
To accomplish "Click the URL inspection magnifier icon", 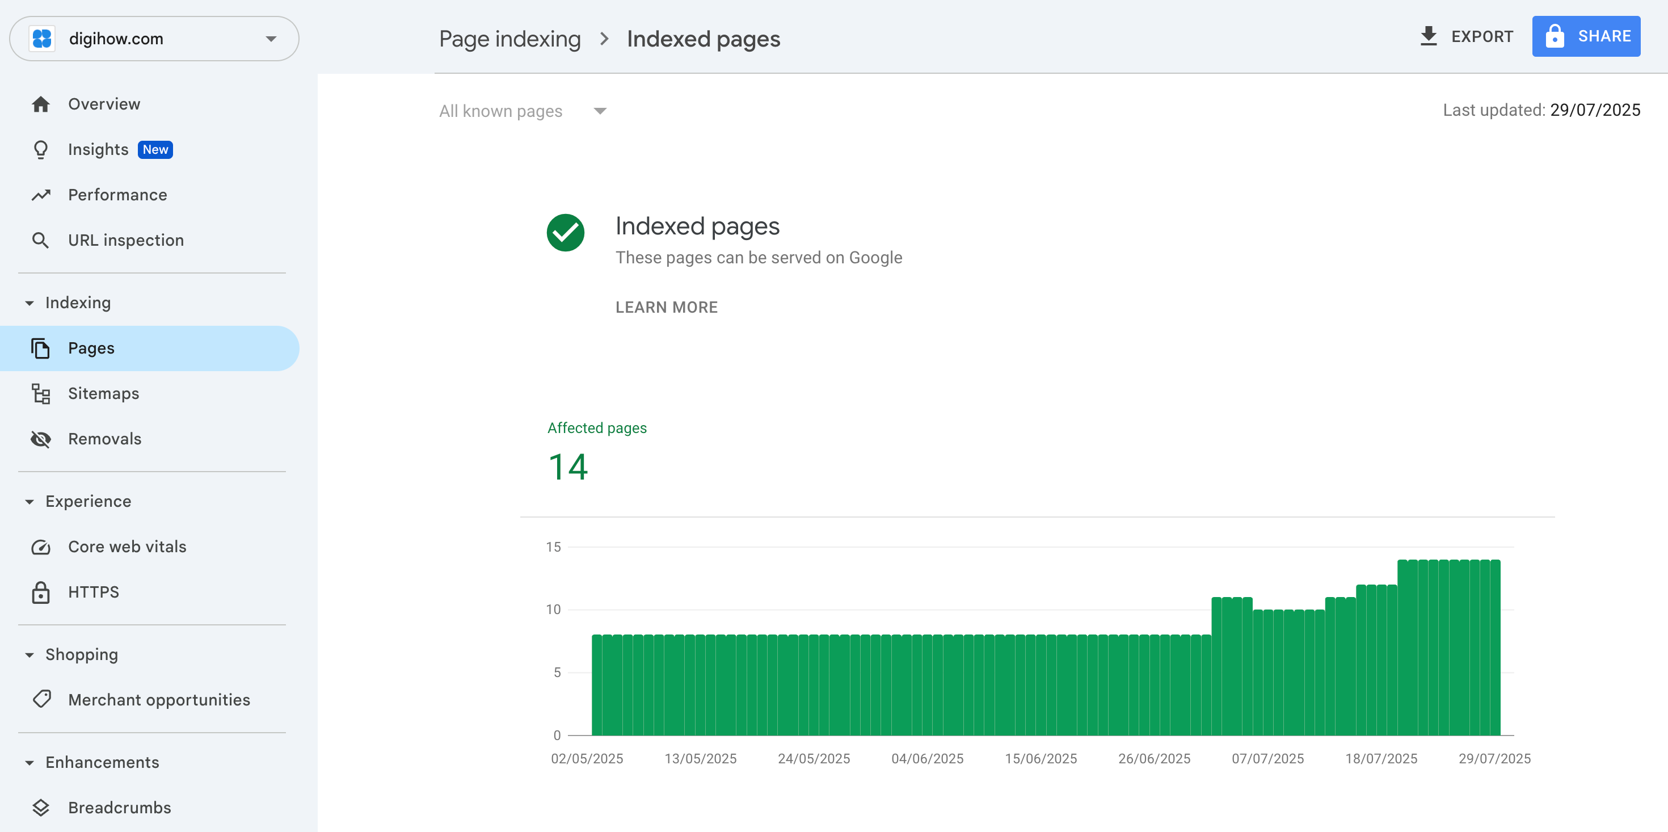I will point(41,241).
